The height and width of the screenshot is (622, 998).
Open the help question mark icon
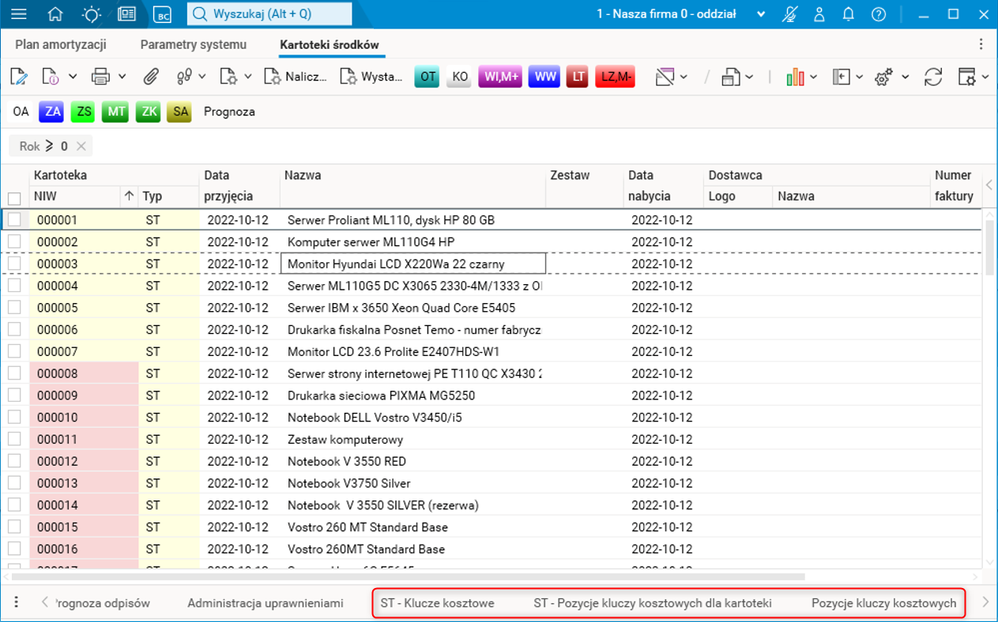click(x=878, y=14)
